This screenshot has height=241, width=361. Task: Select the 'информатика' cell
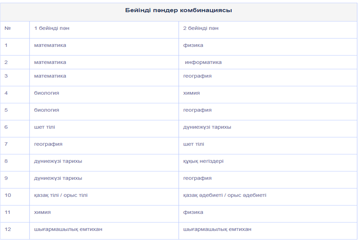tap(203, 62)
